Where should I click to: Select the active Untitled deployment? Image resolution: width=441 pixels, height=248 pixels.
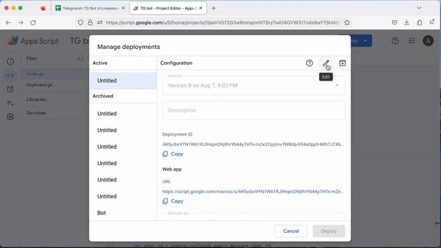(123, 81)
